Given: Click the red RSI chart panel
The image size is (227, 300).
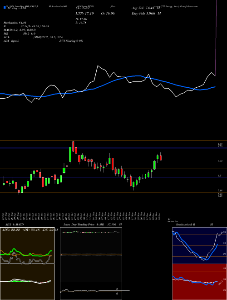Looking at the screenshot, I should click(199, 282).
